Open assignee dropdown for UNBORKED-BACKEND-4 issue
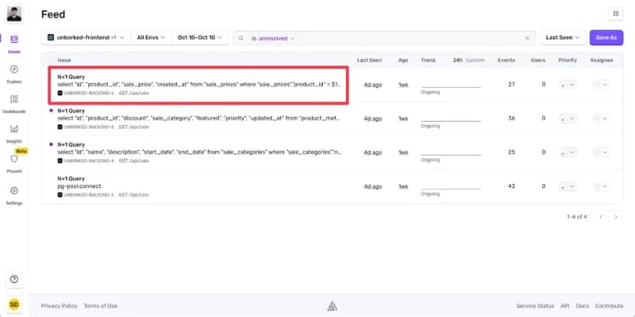The image size is (635, 317). [x=601, y=152]
